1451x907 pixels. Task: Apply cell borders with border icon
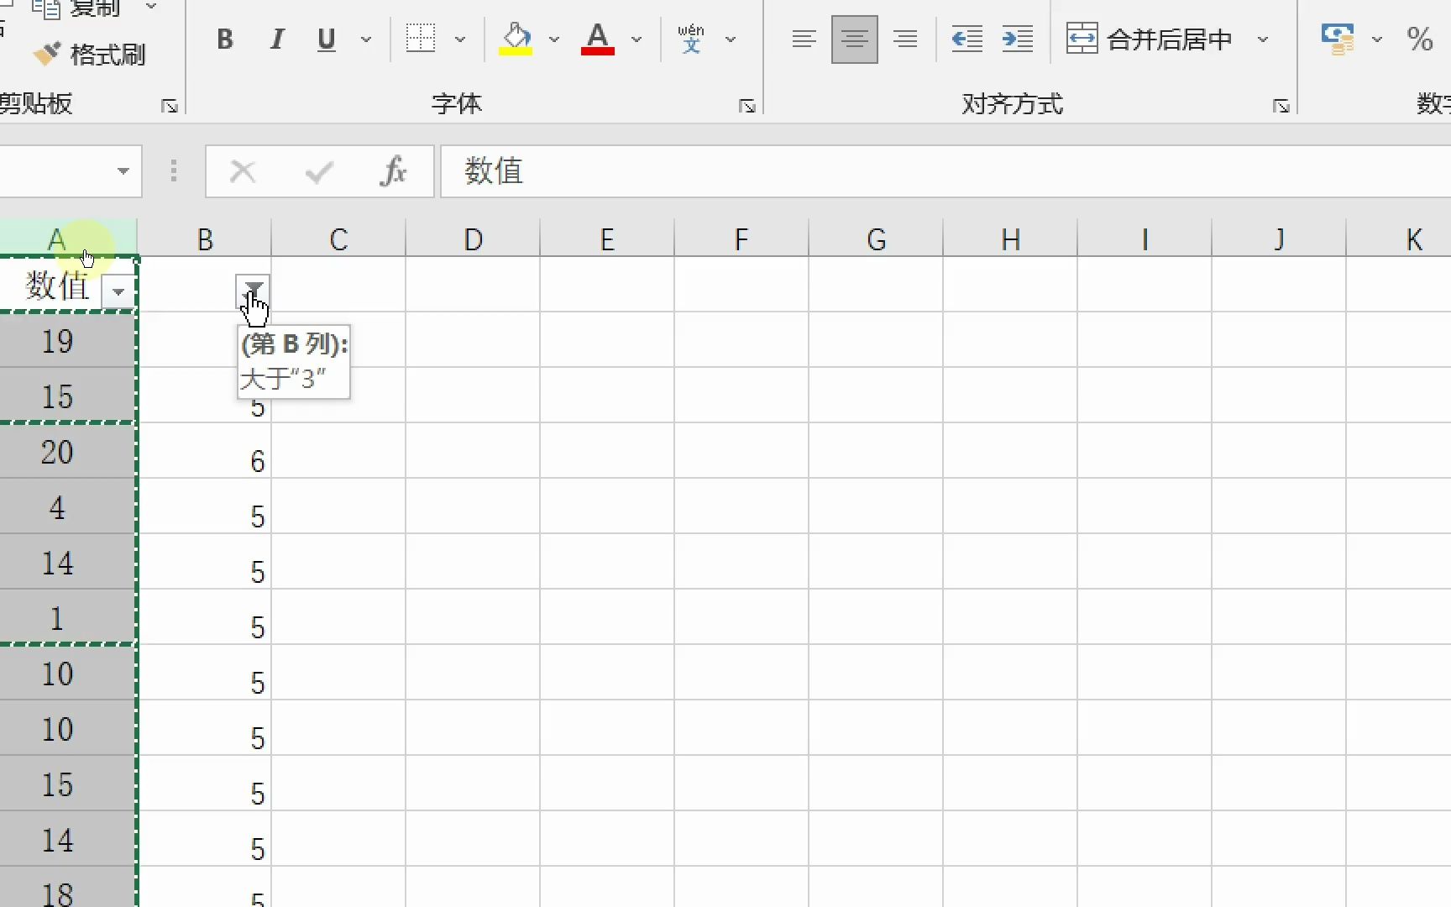pos(420,38)
